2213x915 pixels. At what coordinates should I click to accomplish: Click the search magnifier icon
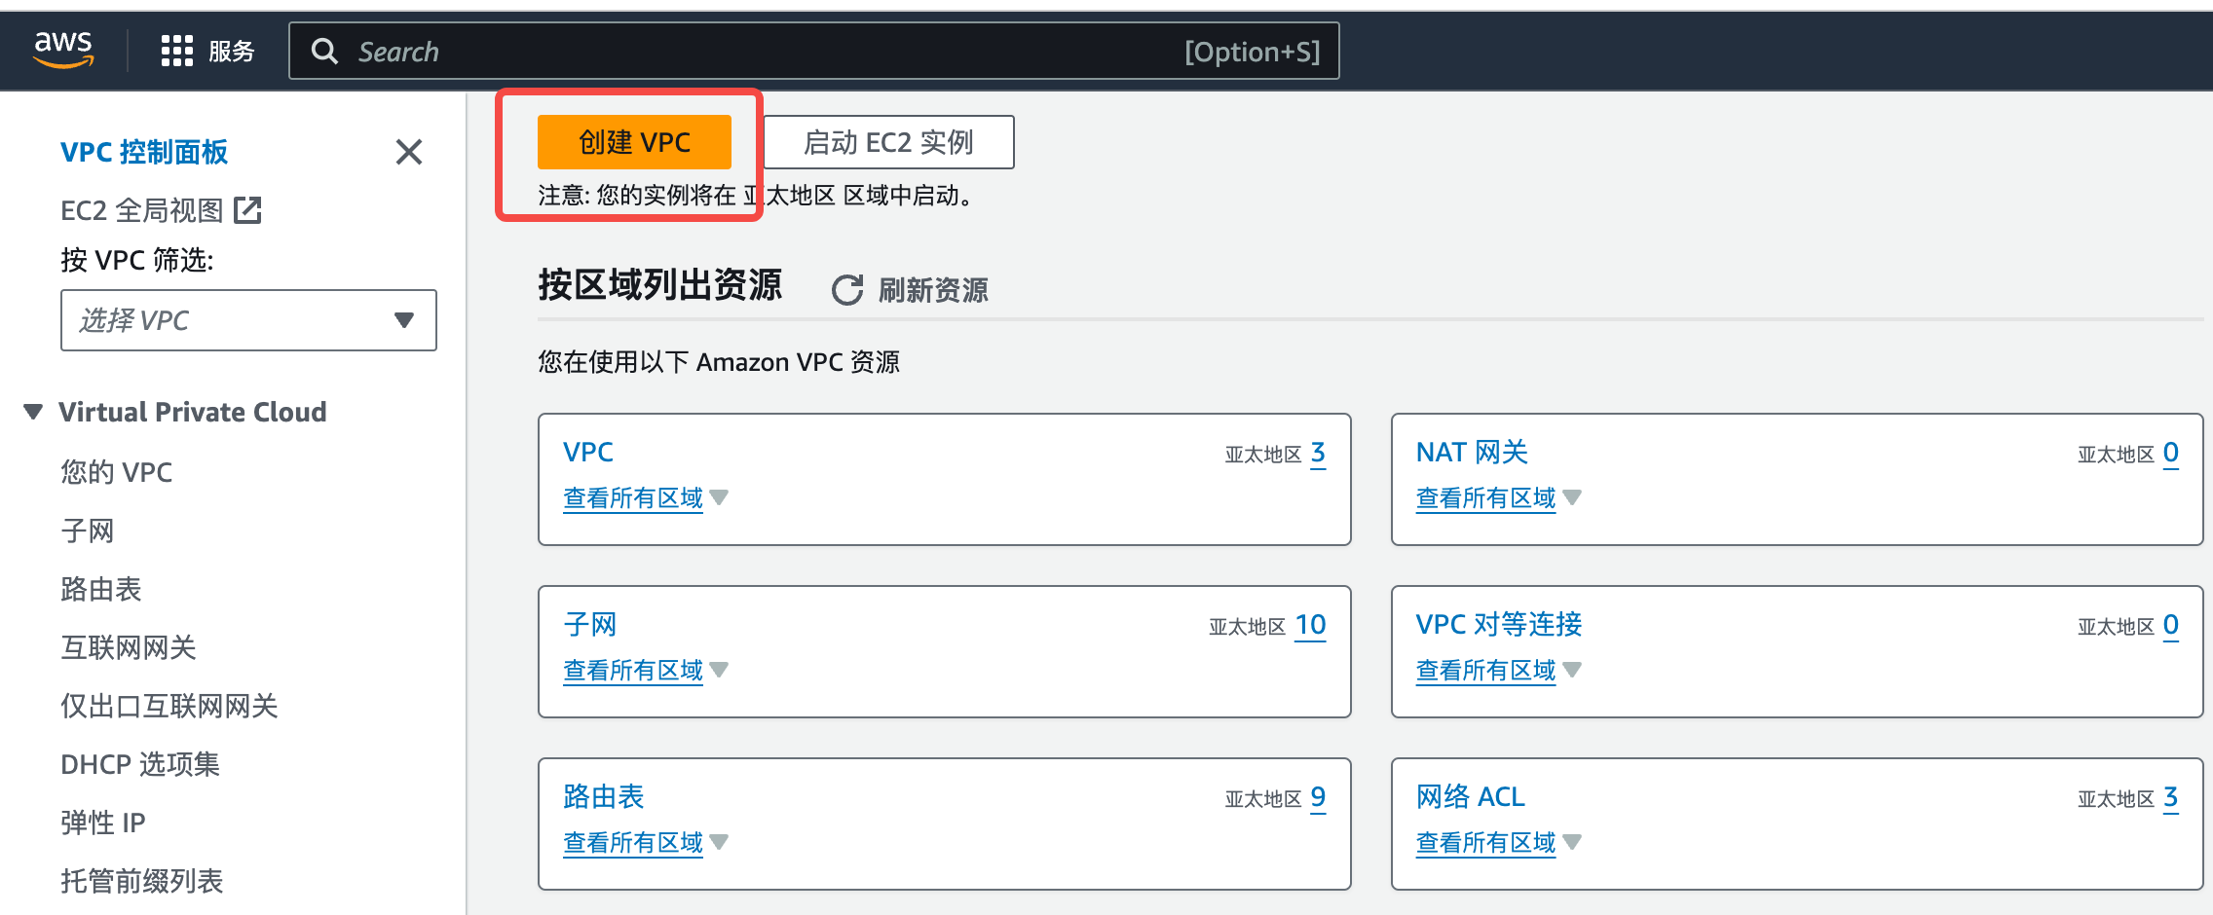pyautogui.click(x=324, y=51)
